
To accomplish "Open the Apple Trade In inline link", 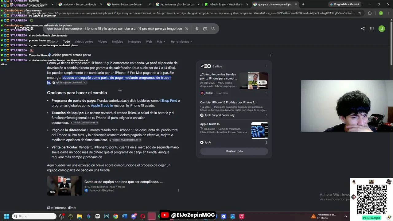I will pyautogui.click(x=102, y=106).
